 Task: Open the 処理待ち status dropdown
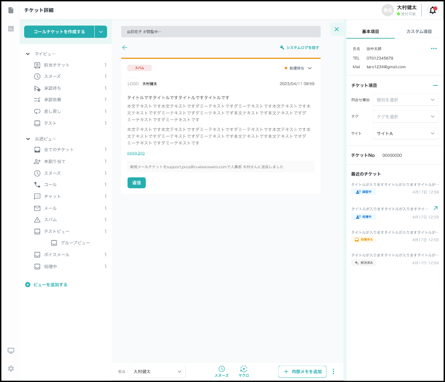pos(299,68)
